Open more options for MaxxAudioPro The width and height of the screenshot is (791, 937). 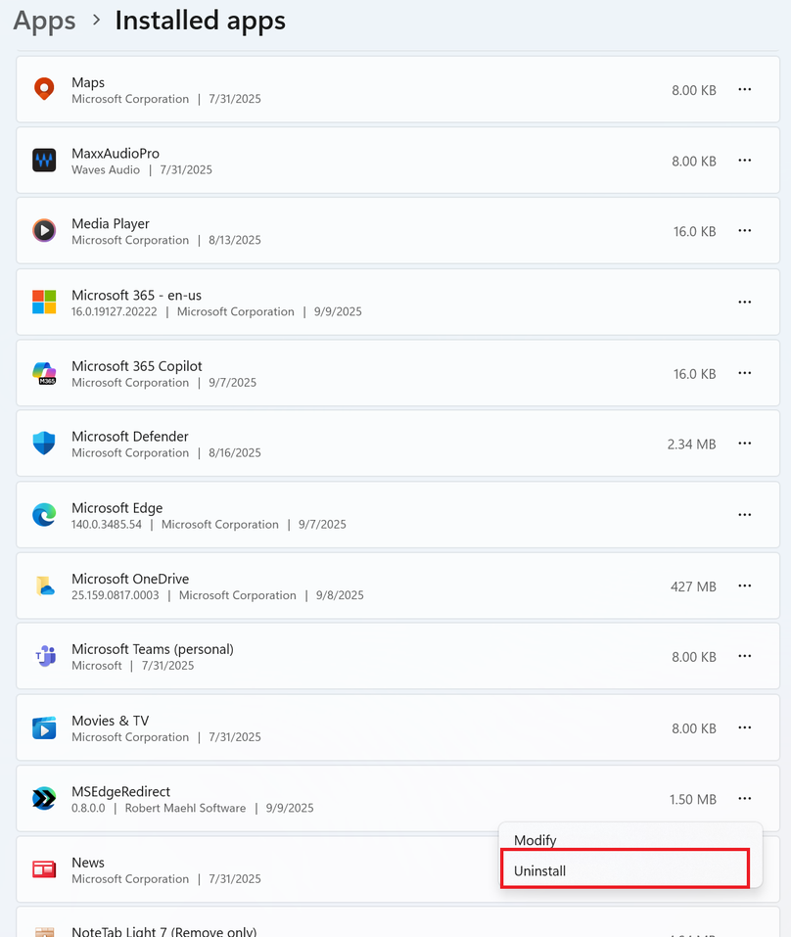pos(744,161)
